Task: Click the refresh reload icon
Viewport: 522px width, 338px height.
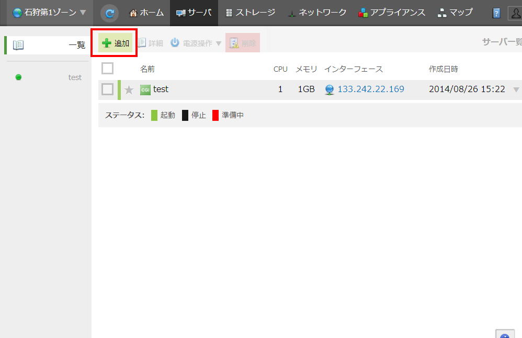Action: tap(109, 13)
